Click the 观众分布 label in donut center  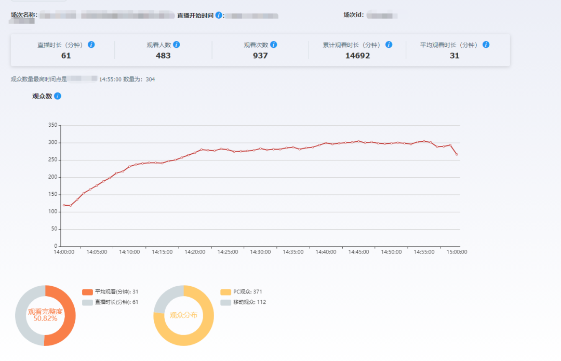pyautogui.click(x=183, y=315)
